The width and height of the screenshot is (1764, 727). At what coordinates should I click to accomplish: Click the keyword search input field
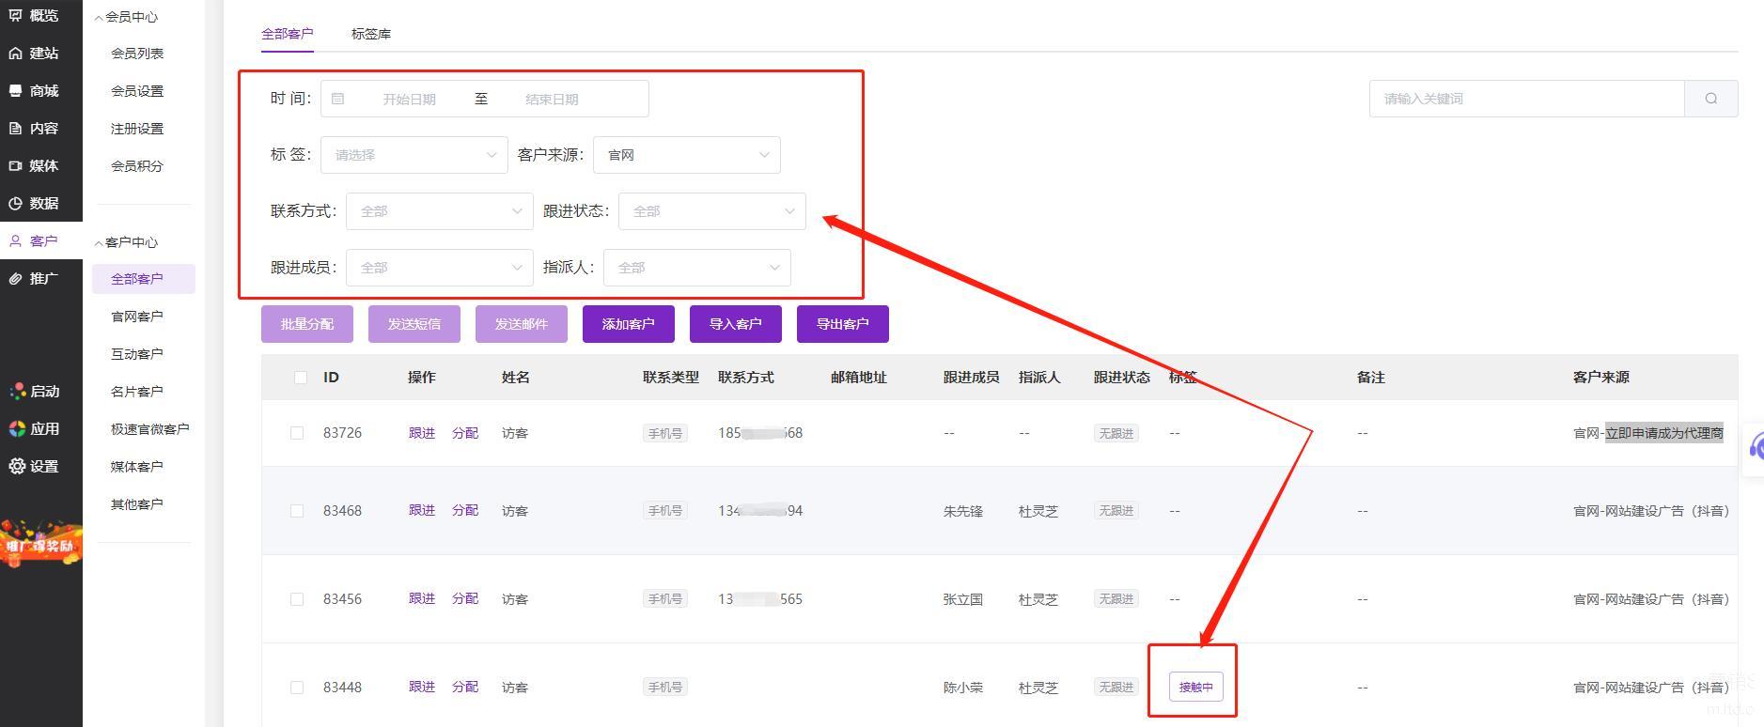click(x=1525, y=99)
